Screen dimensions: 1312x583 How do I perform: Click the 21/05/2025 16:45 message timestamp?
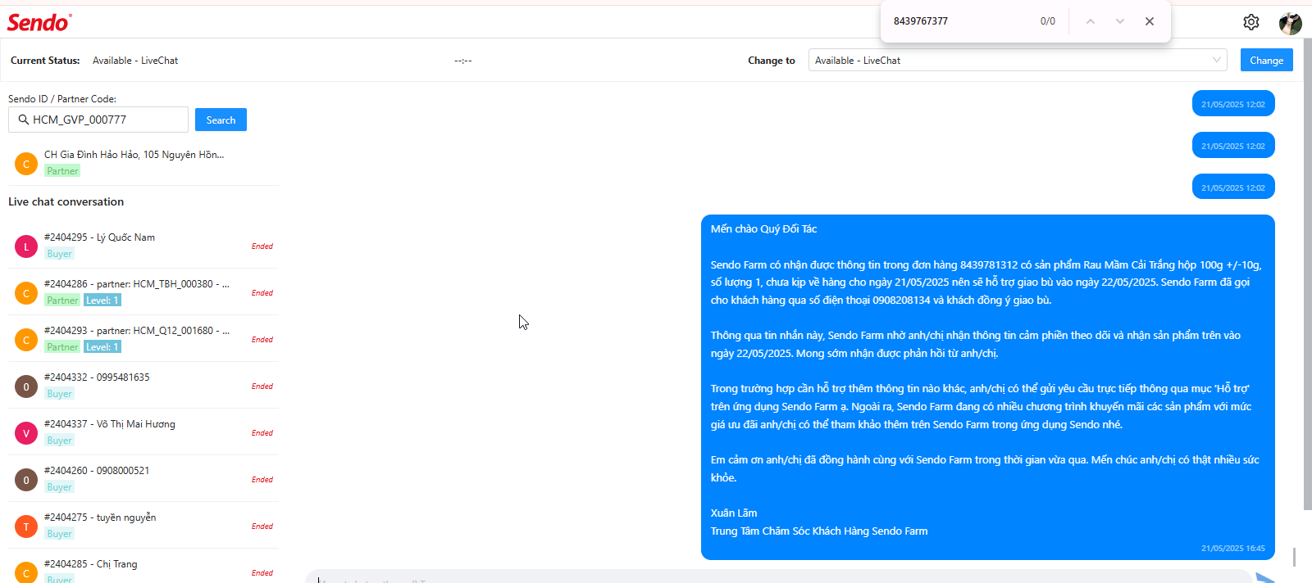click(x=1233, y=549)
